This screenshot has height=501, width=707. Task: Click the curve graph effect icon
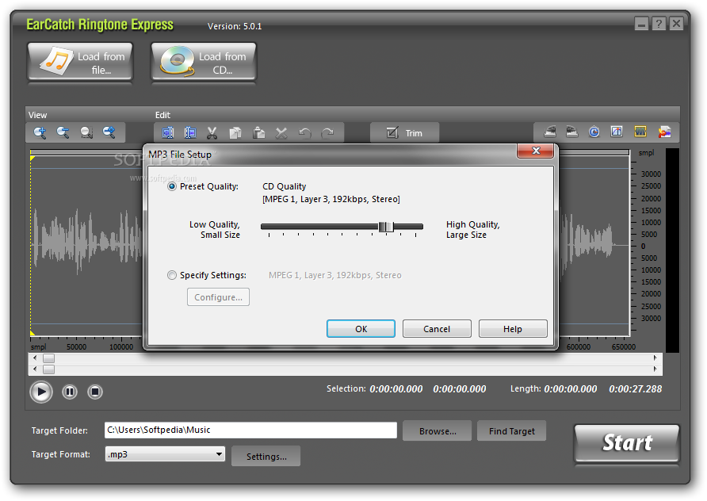(x=617, y=132)
